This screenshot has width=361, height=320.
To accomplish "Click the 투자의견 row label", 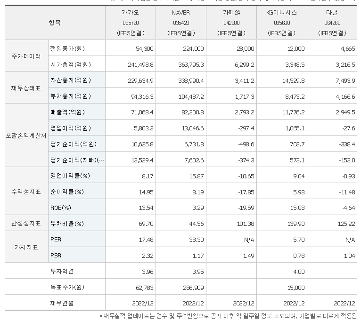I will coord(62,271).
